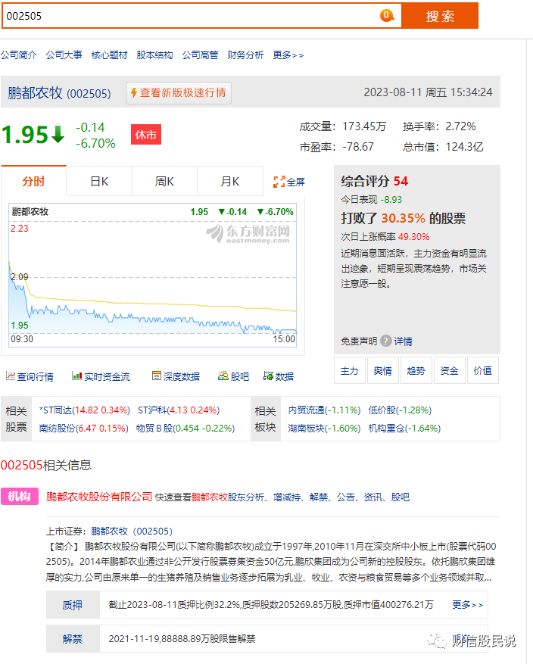Click the 鹏都农牧 (002505) stock title

point(59,92)
